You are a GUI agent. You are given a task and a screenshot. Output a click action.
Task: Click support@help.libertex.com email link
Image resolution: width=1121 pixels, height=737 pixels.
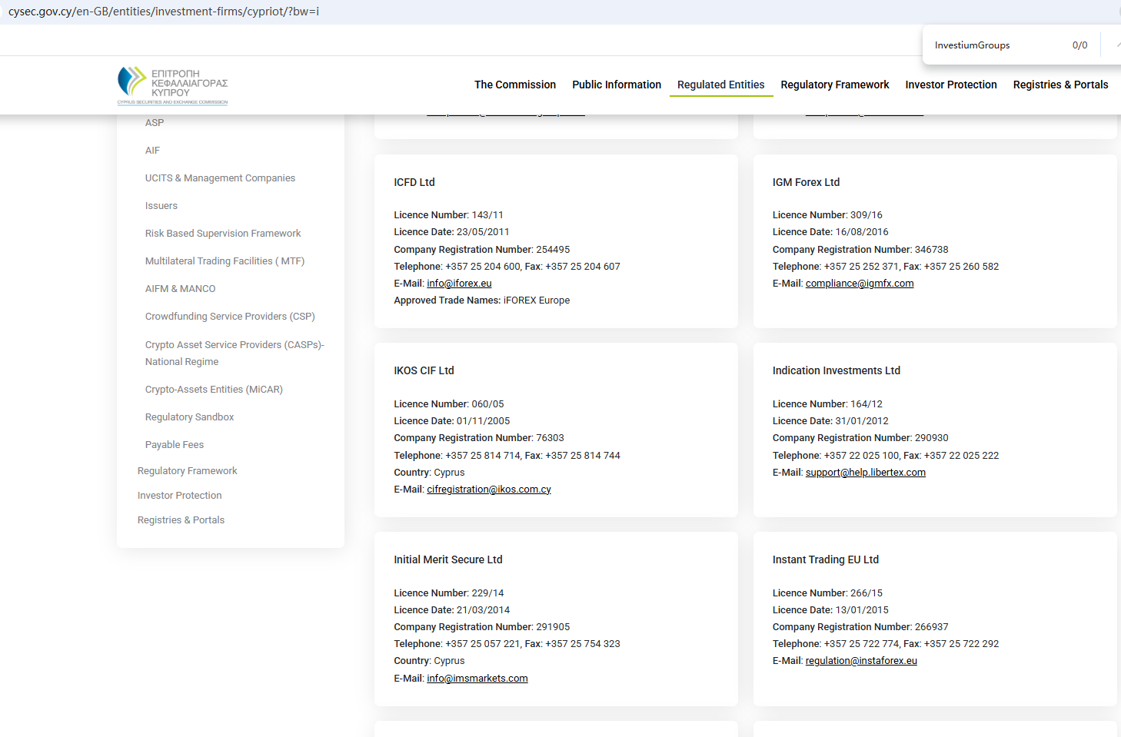pyautogui.click(x=865, y=473)
